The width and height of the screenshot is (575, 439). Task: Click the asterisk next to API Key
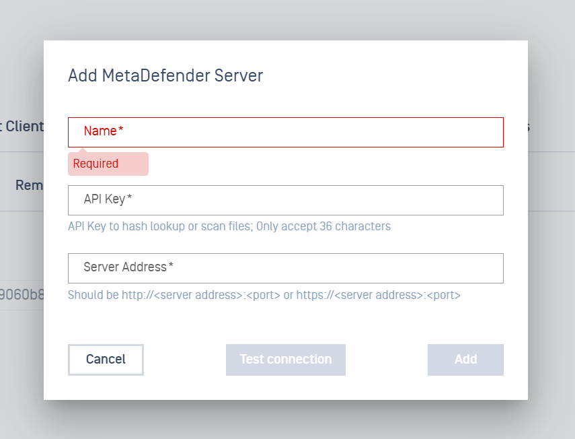point(129,199)
